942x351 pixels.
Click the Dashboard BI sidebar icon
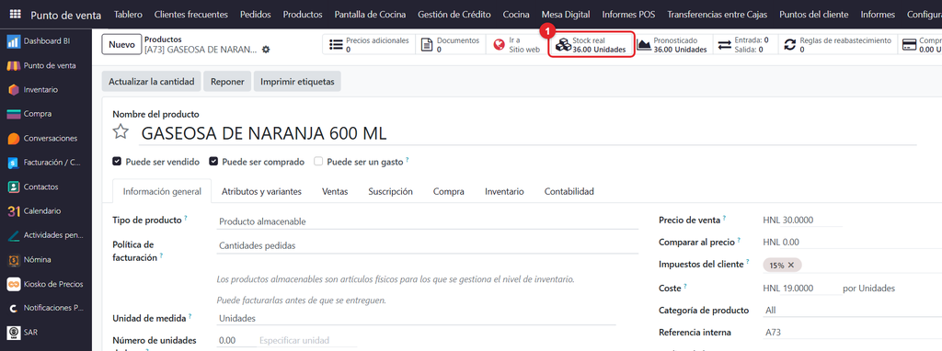[14, 41]
